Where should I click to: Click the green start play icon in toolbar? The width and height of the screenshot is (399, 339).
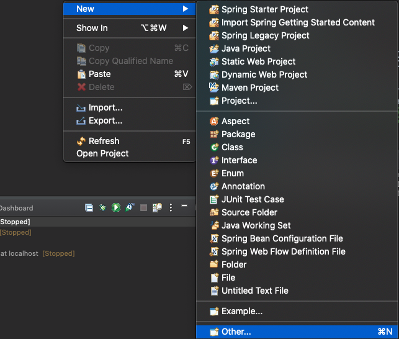pyautogui.click(x=116, y=207)
